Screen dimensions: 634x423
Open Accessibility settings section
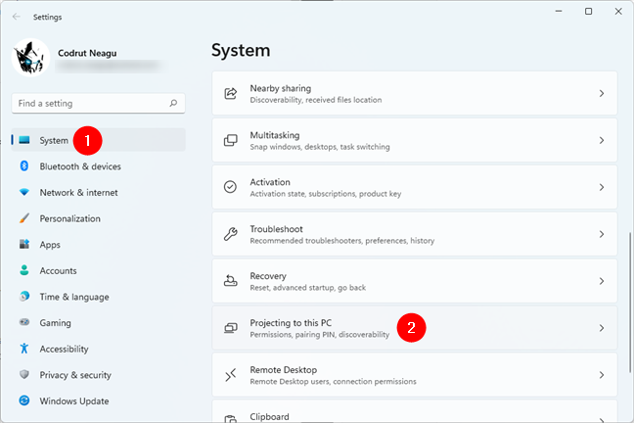pos(98,349)
